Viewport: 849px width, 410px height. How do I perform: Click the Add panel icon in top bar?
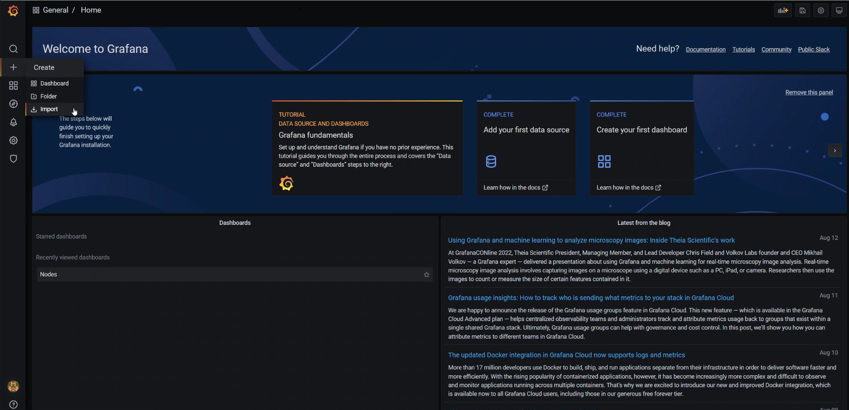pyautogui.click(x=783, y=10)
